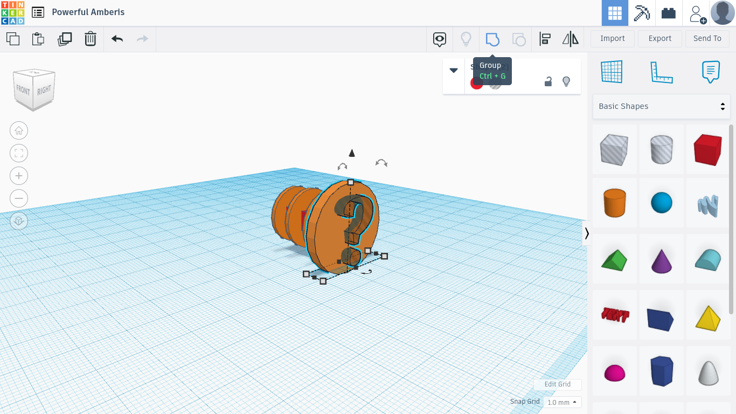Screen dimensions: 736x414
Task: Ungroup the selected shapes
Action: pyautogui.click(x=518, y=39)
